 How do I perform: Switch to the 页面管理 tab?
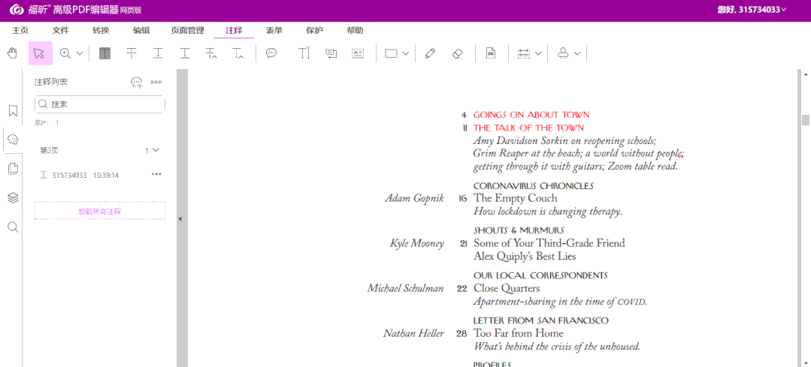[x=187, y=31]
